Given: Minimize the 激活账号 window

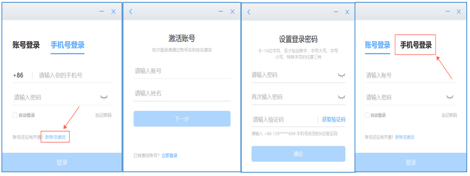Looking at the screenshot, I should click(221, 11).
